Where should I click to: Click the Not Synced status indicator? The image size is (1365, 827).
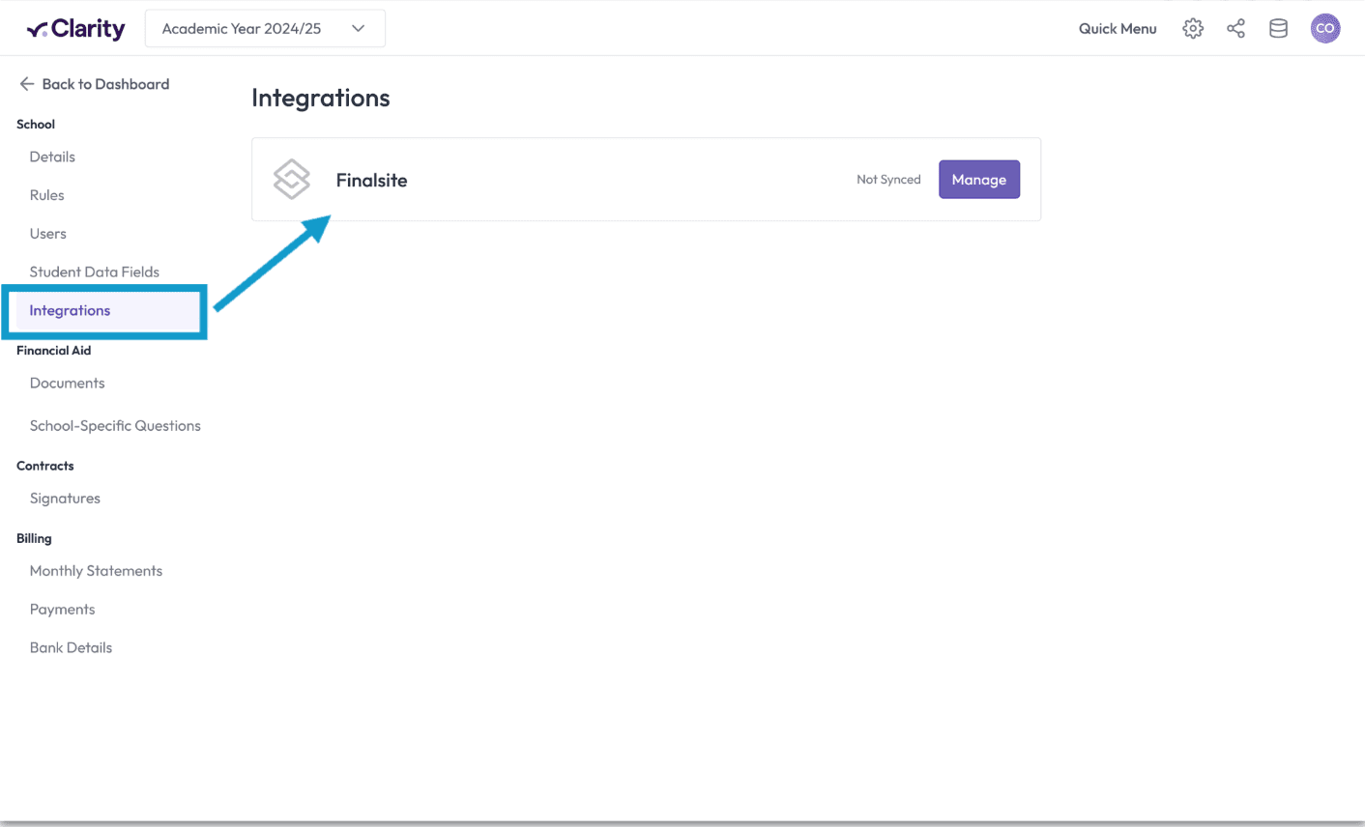(x=888, y=179)
